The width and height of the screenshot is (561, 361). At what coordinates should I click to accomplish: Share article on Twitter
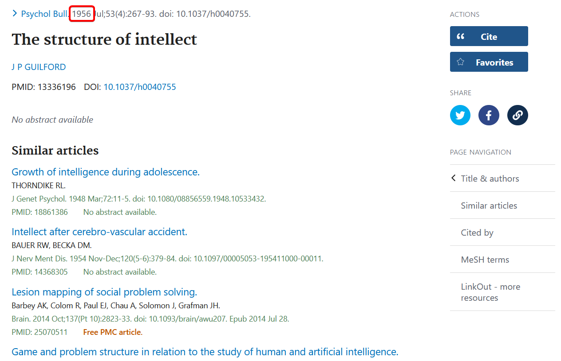(460, 116)
